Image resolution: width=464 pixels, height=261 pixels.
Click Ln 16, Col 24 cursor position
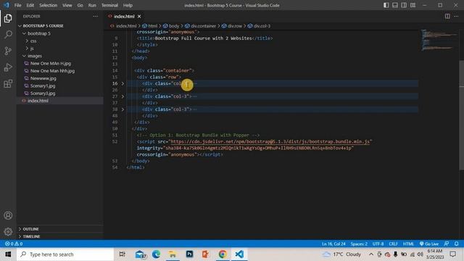pos(333,244)
